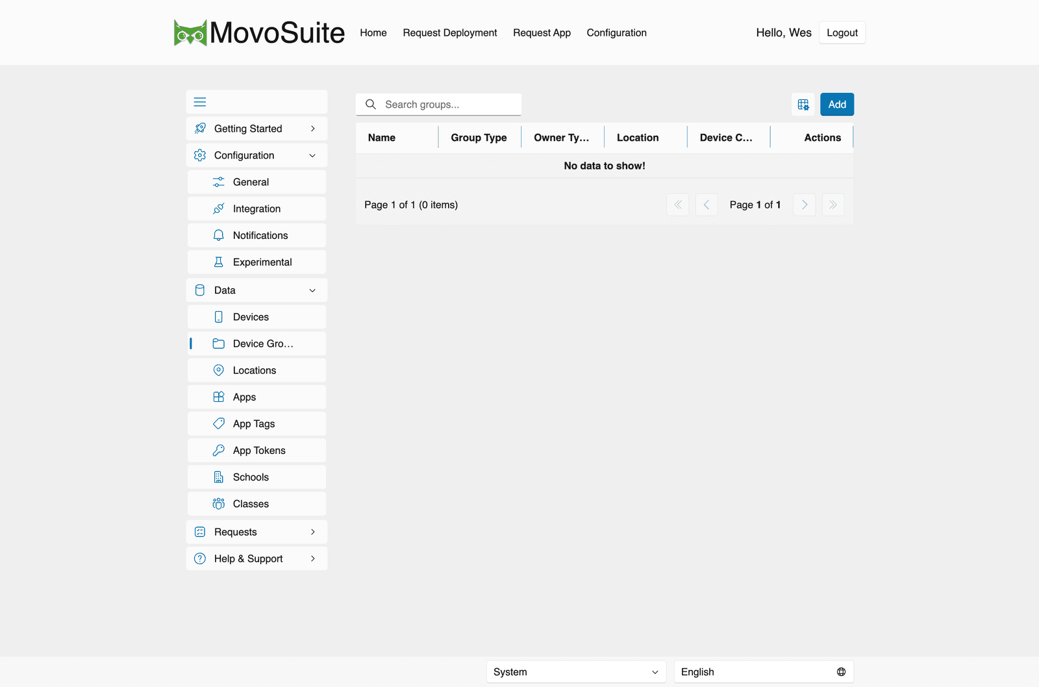Click the 'Hello, Wes' greeting text
This screenshot has height=687, width=1039.
coord(784,32)
